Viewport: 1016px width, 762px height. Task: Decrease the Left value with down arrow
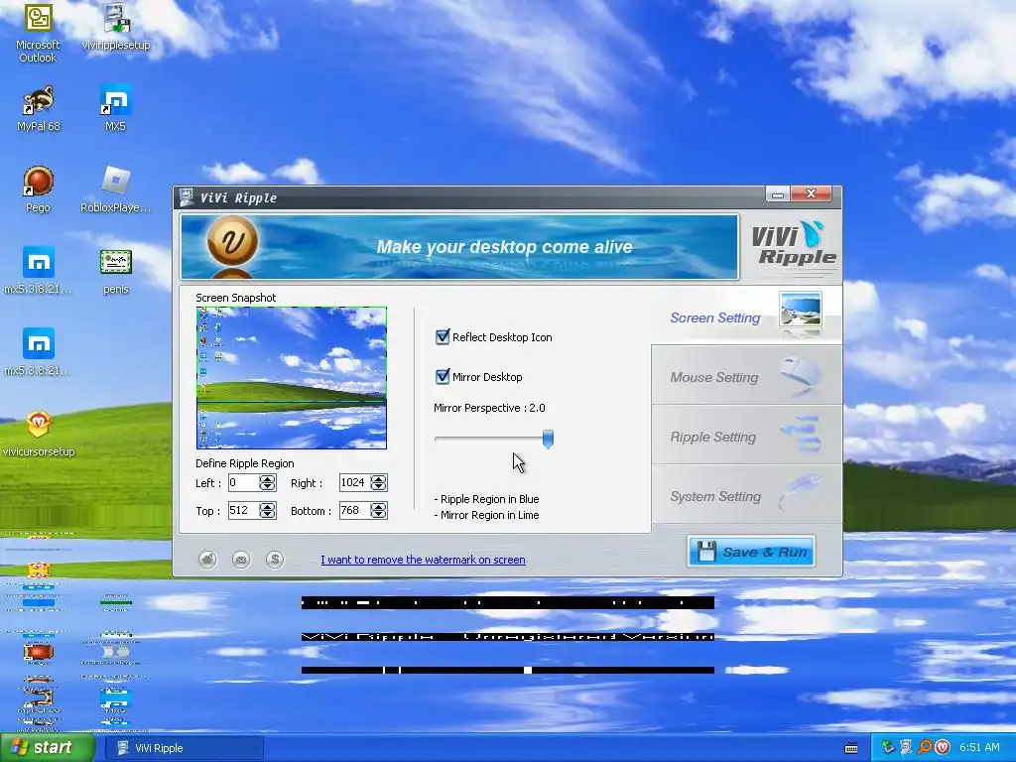click(x=267, y=486)
